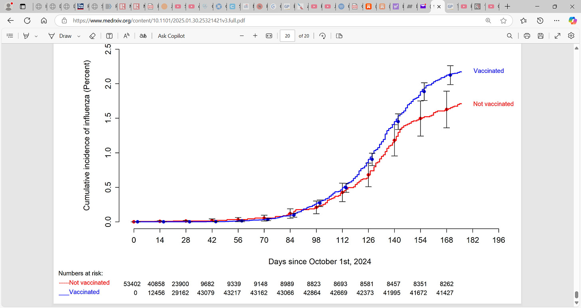Image resolution: width=581 pixels, height=308 pixels.
Task: Open a new browser tab
Action: 507,6
